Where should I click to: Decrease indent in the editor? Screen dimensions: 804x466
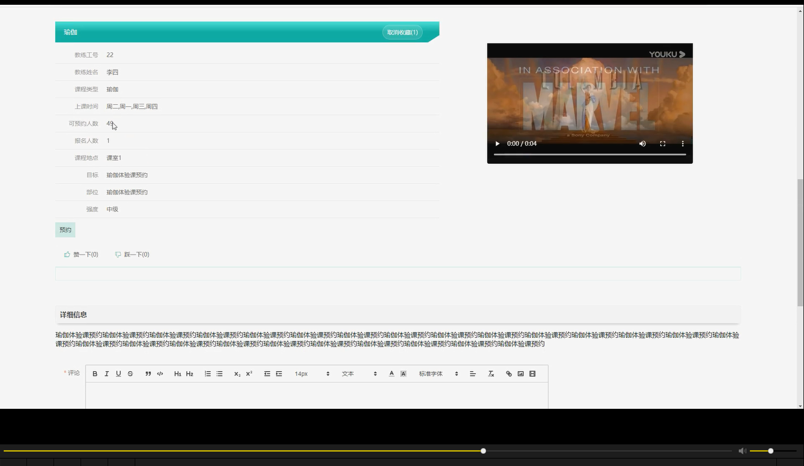[x=267, y=374]
